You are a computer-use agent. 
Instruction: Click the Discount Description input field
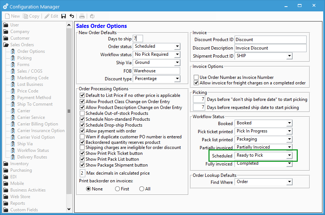tap(271, 48)
